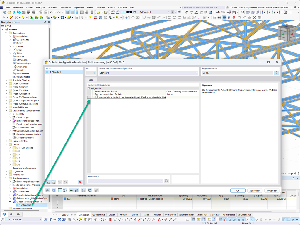Click the Navigator Daten tab icon at bottom left

tap(4, 214)
